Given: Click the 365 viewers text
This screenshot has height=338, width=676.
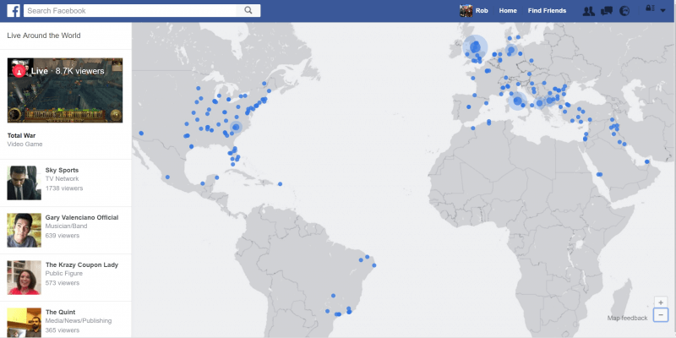Looking at the screenshot, I should coord(62,330).
